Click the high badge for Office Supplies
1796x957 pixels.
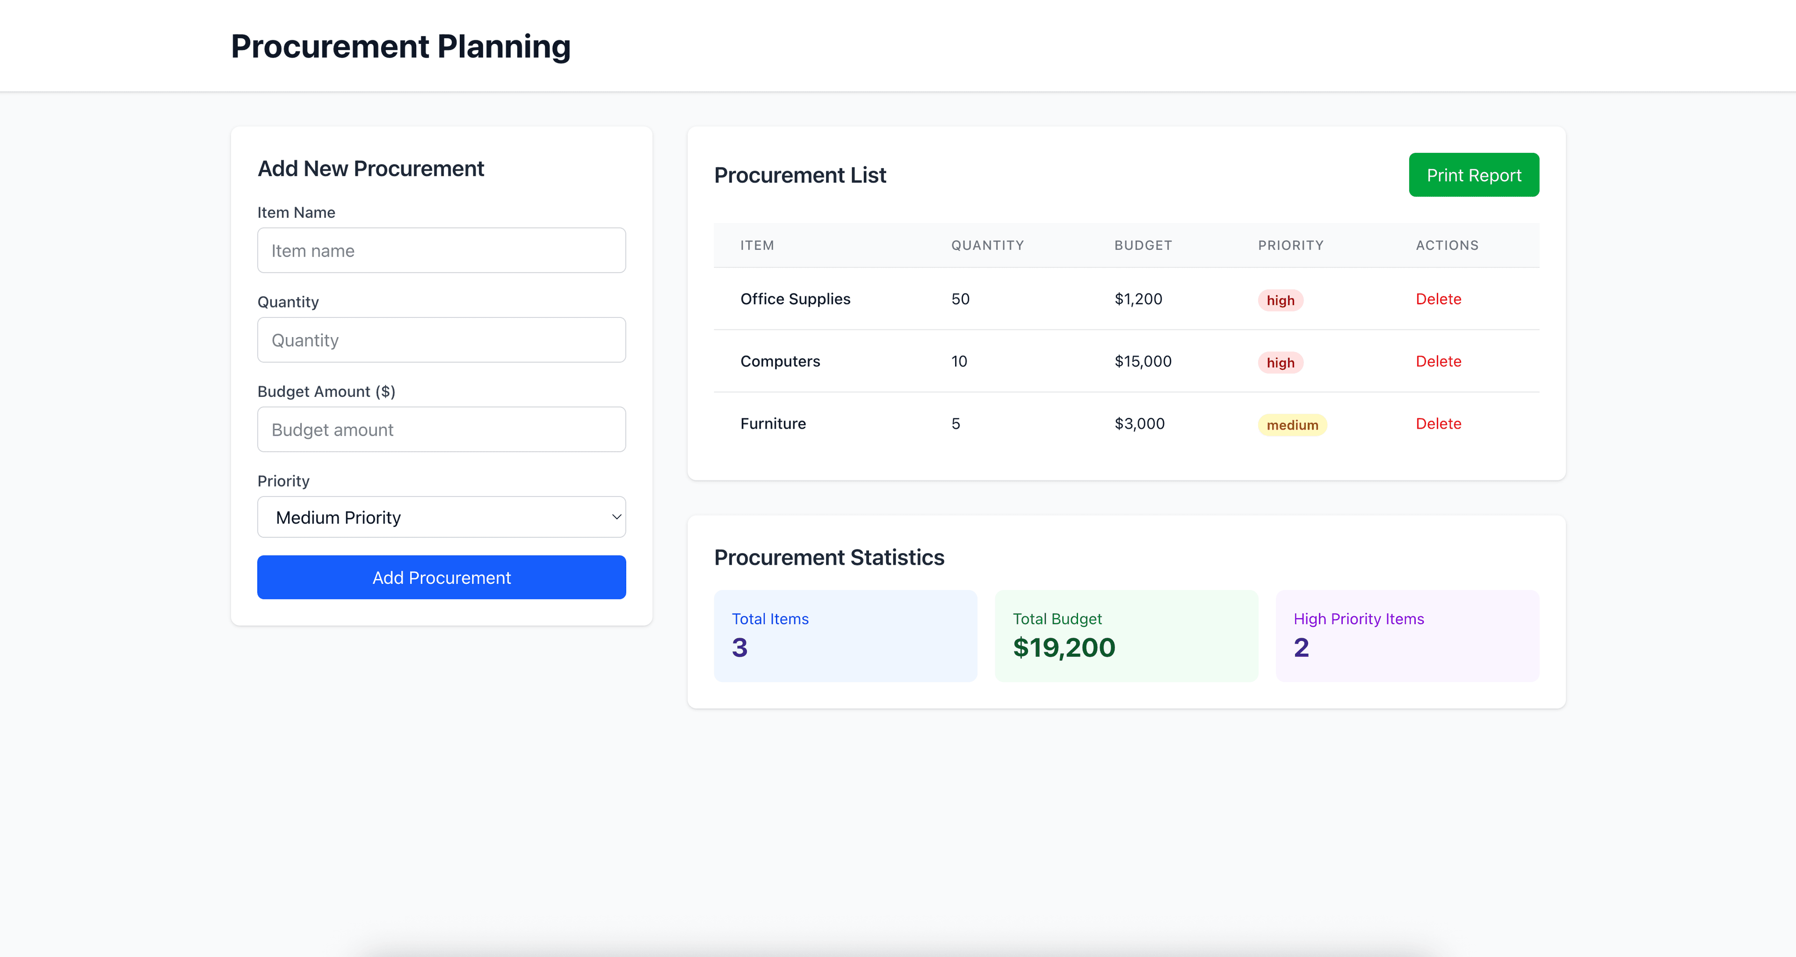pyautogui.click(x=1280, y=301)
